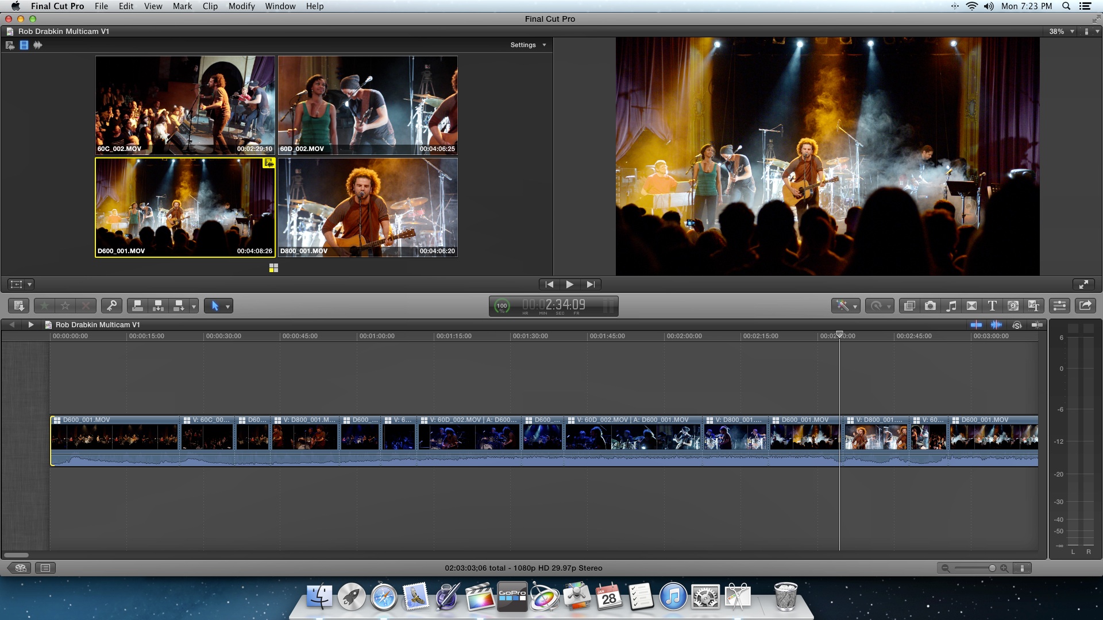Play the viewer video
The image size is (1103, 620).
[x=569, y=284]
